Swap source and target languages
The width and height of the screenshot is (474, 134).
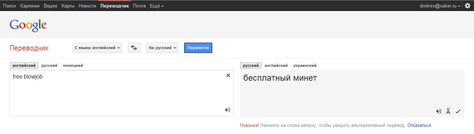pyautogui.click(x=134, y=48)
